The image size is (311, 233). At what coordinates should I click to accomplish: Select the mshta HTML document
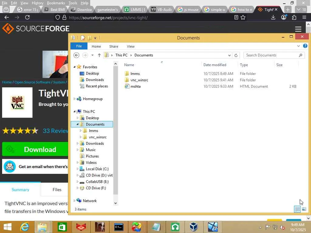pos(135,86)
